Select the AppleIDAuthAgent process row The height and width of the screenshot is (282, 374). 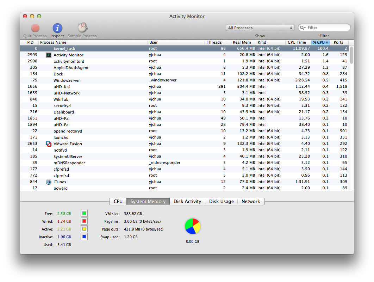tap(185, 68)
